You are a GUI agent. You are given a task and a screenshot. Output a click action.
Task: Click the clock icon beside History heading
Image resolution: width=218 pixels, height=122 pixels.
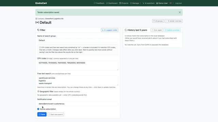click(x=126, y=30)
